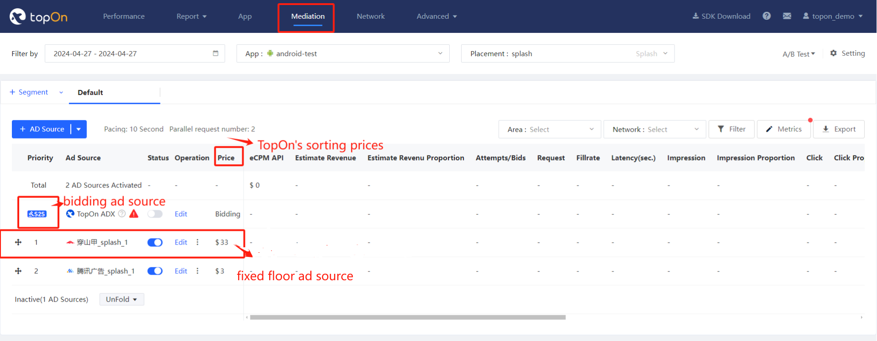Open the Advanced dropdown menu
Viewport: 877px width, 341px height.
coord(436,16)
